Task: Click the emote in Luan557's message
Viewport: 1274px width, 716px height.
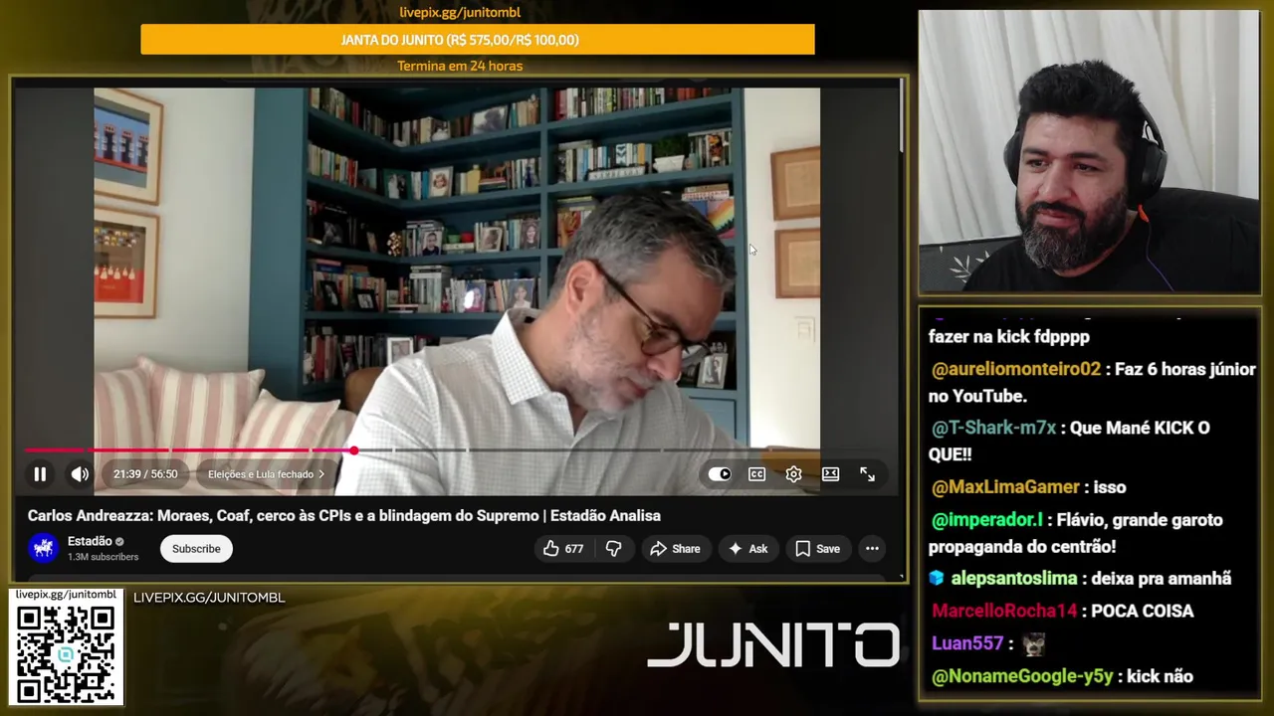Action: [1035, 644]
